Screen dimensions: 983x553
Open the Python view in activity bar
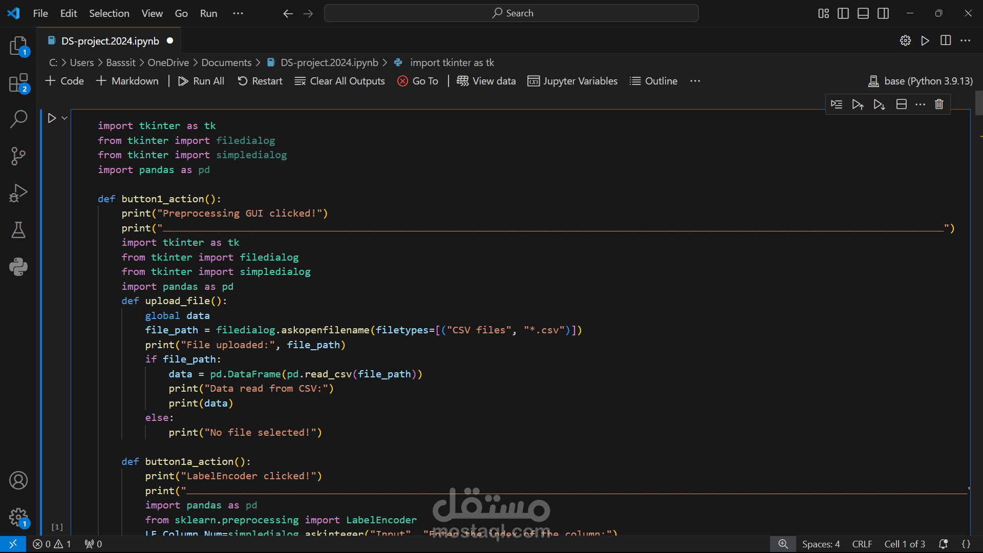[18, 267]
